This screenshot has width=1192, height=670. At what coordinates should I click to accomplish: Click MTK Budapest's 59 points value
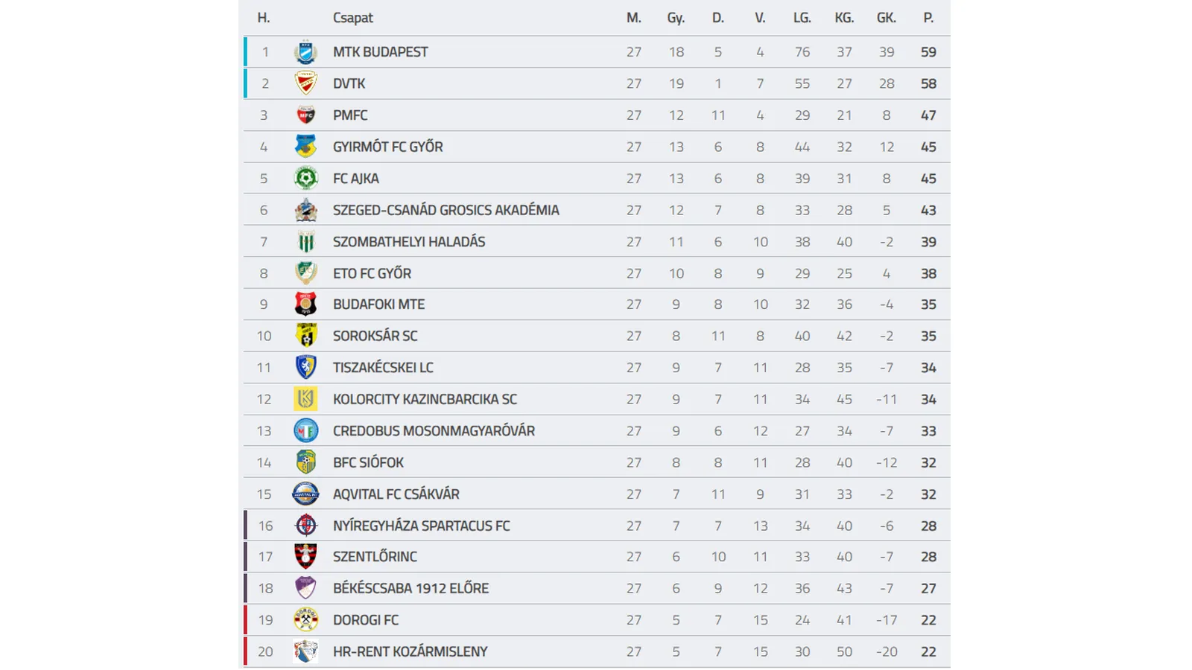[928, 52]
